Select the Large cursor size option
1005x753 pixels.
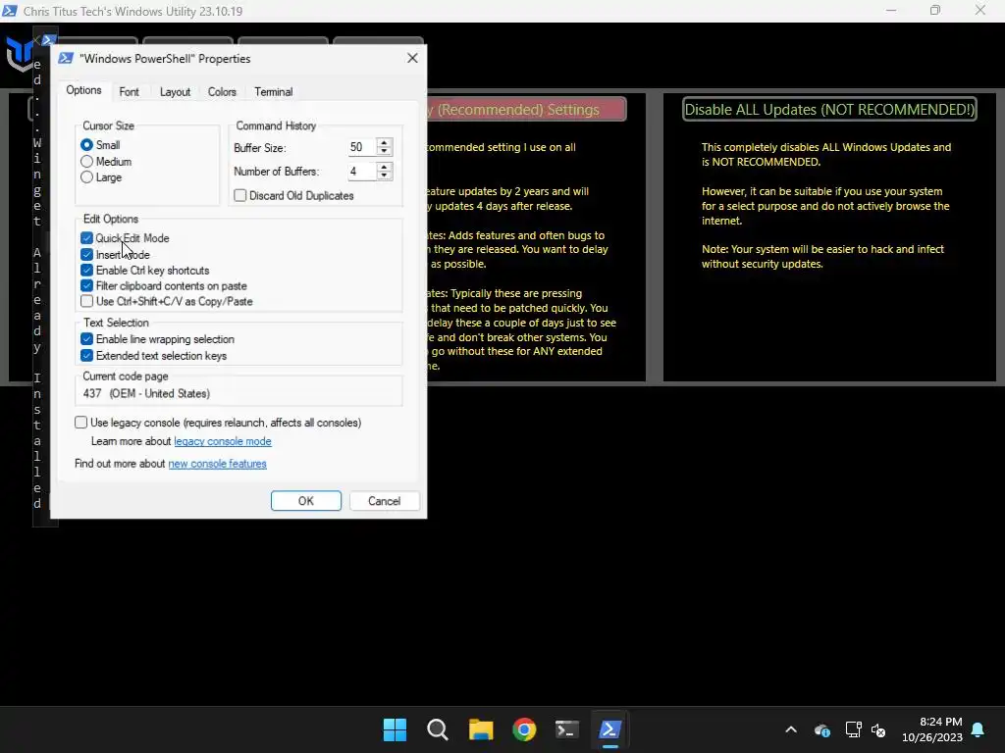(86, 177)
